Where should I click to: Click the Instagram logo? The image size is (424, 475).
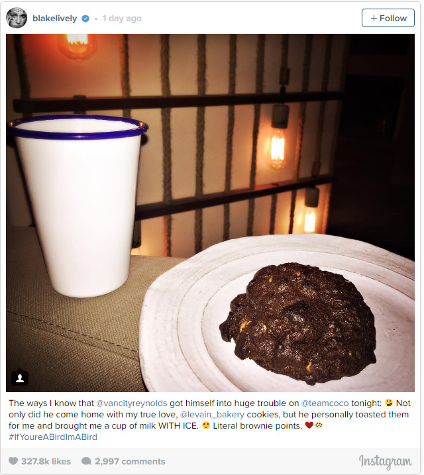[385, 462]
